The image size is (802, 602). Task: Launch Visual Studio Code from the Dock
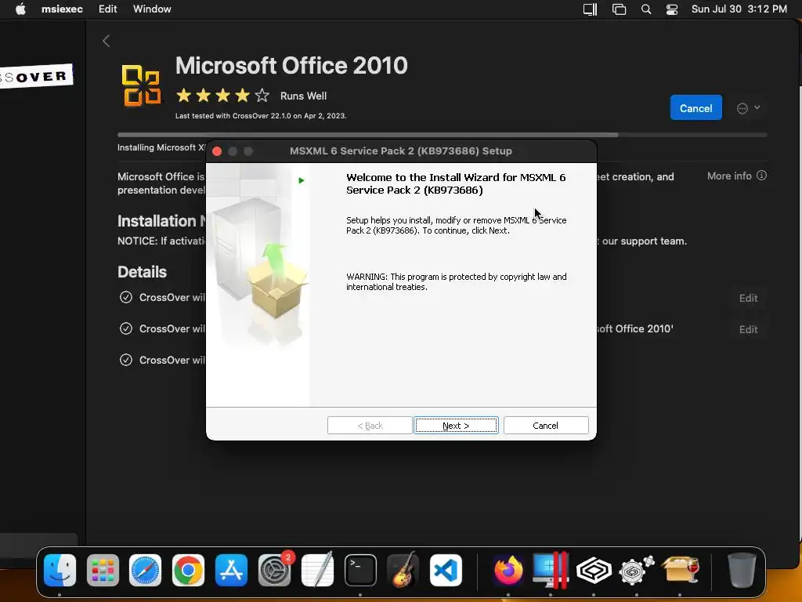click(x=446, y=570)
